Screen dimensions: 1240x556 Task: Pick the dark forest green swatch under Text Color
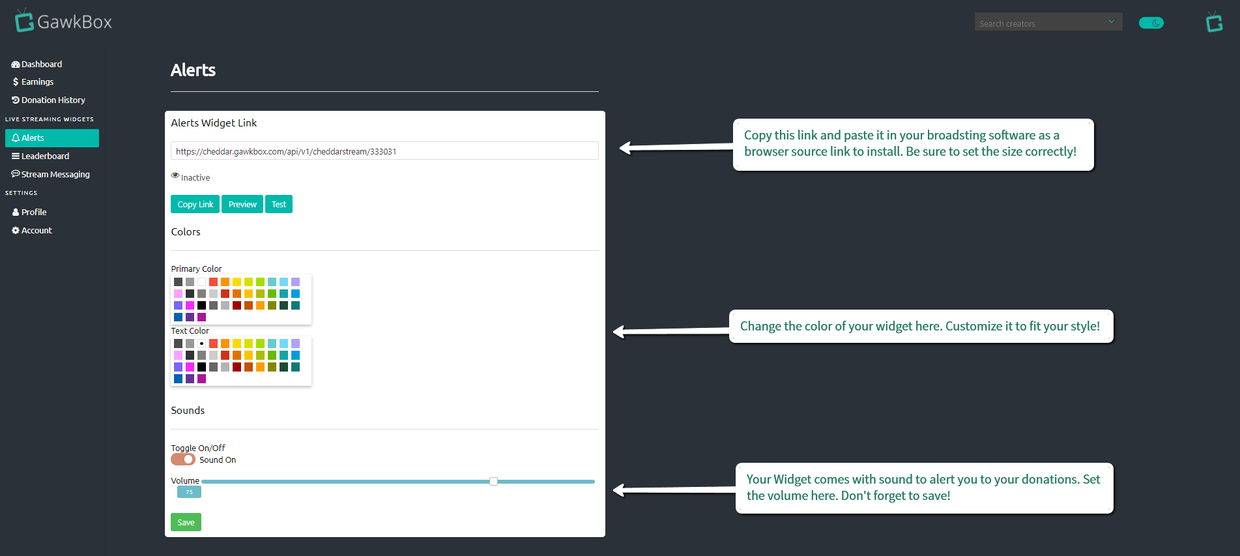point(284,367)
